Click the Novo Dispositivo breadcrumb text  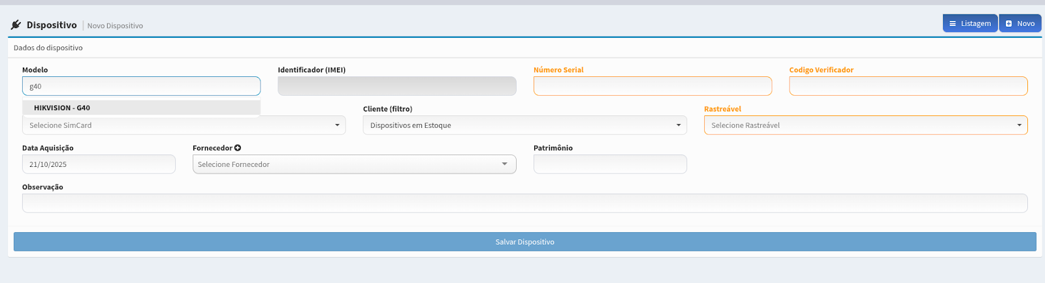coord(115,26)
